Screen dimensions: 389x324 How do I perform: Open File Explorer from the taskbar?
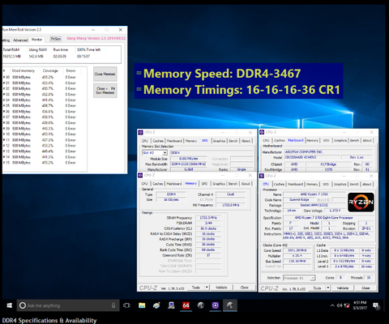click(x=142, y=305)
